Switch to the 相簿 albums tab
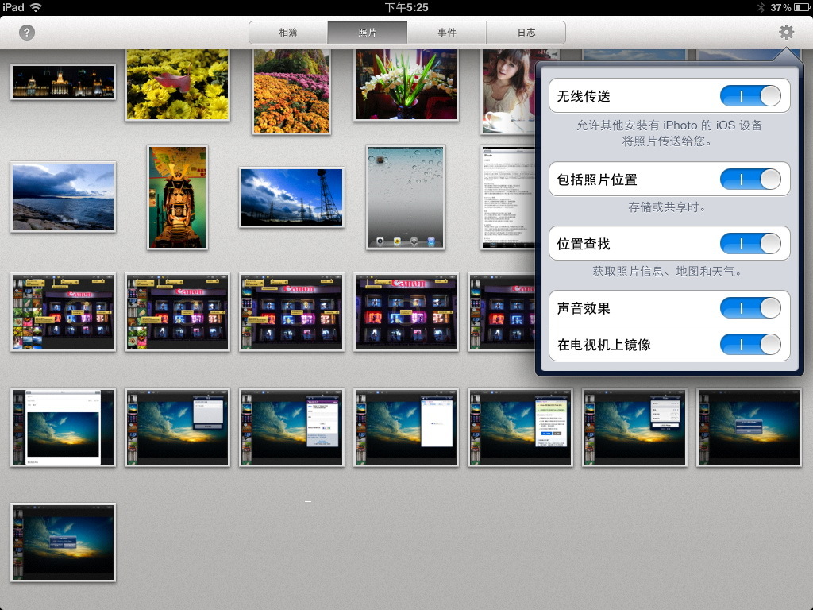 [289, 32]
